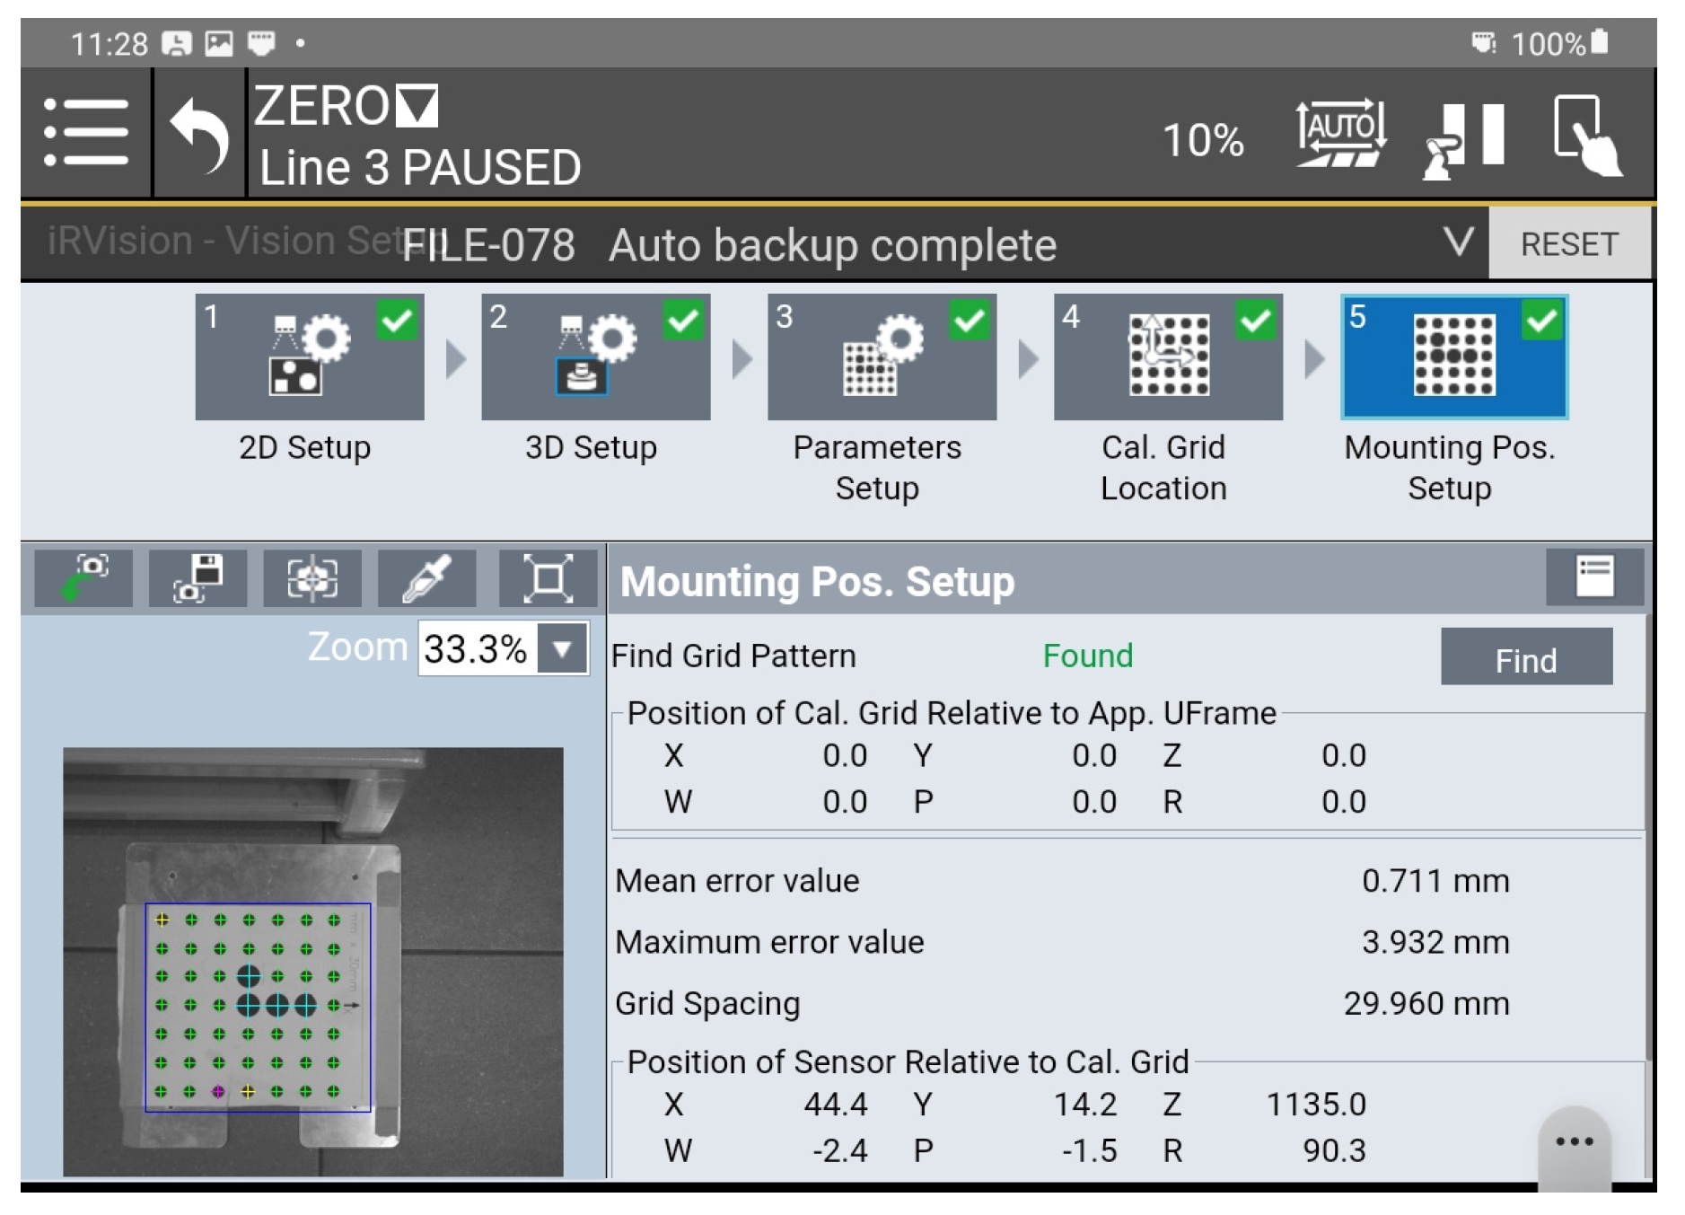The width and height of the screenshot is (1685, 1215).
Task: Tap the AUTO mode icon
Action: [1339, 135]
